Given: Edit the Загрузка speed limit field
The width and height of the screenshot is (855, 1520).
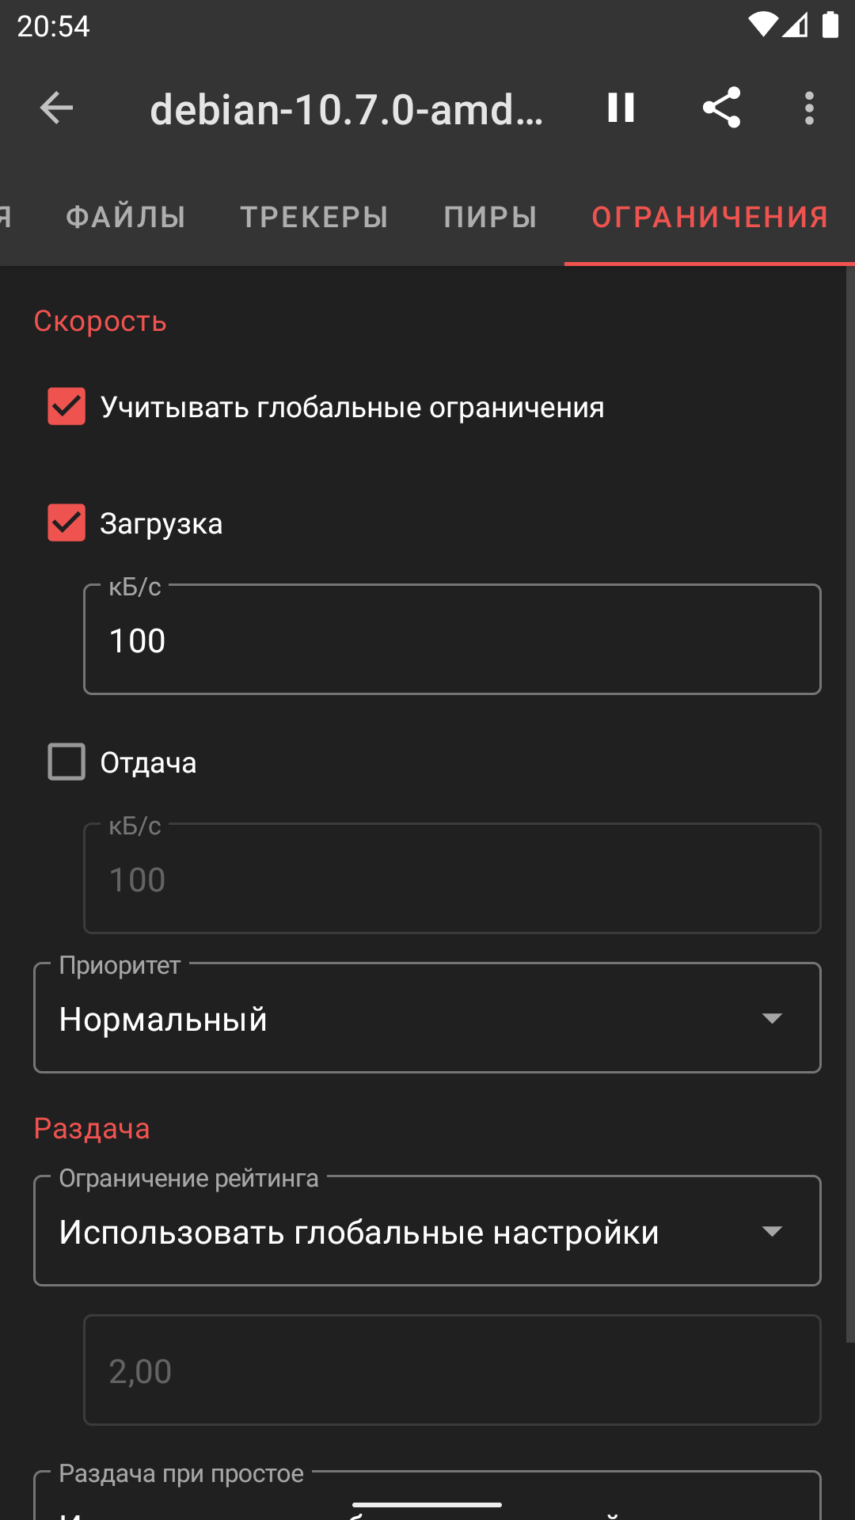Looking at the screenshot, I should coord(452,640).
